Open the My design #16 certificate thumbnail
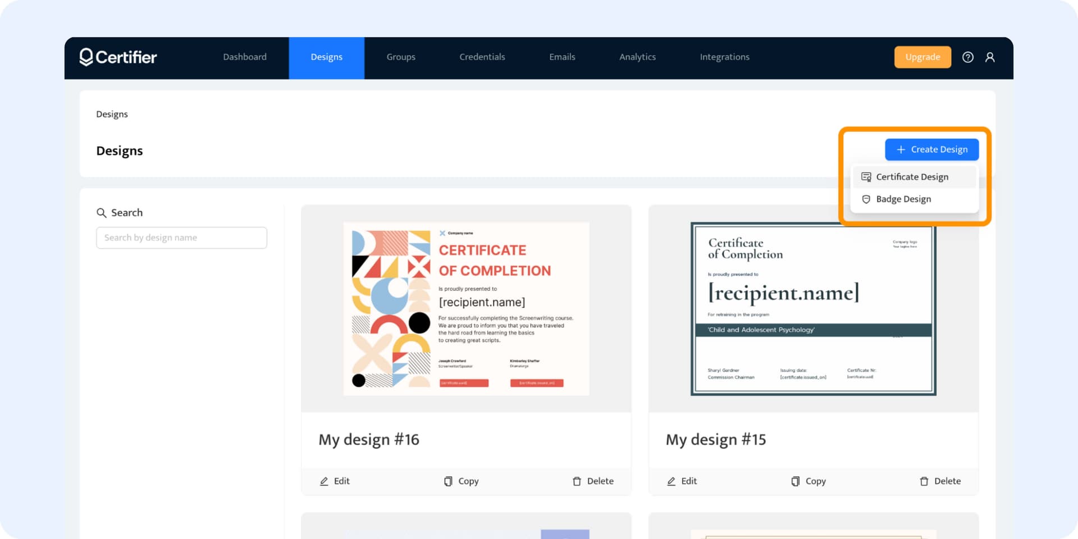This screenshot has width=1078, height=539. [466, 308]
